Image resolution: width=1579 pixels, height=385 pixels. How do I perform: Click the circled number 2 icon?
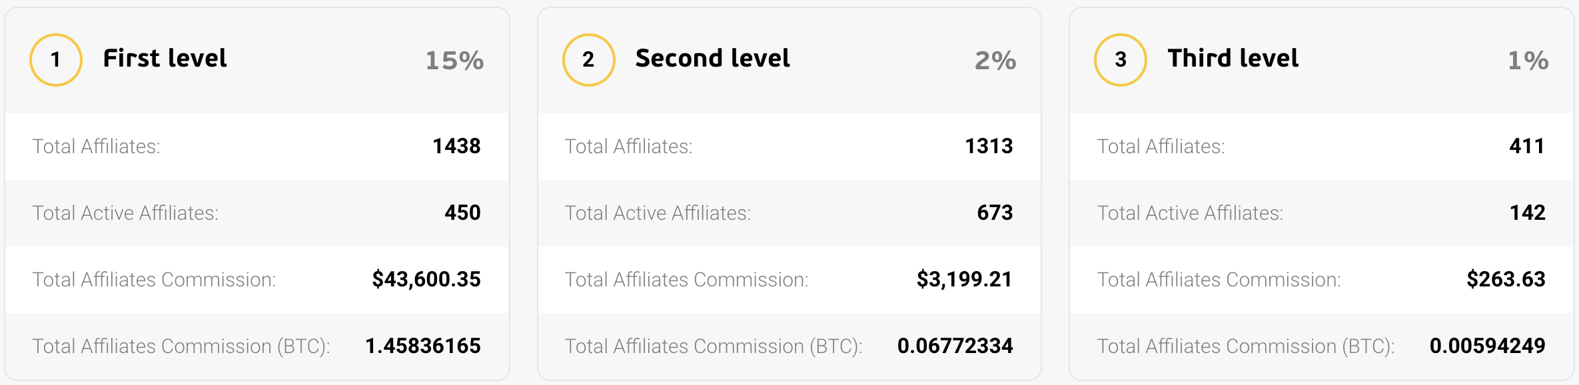588,60
